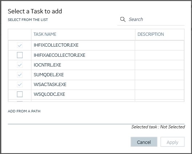Click the Apply button
The height and width of the screenshot is (154, 192).
pyautogui.click(x=172, y=142)
